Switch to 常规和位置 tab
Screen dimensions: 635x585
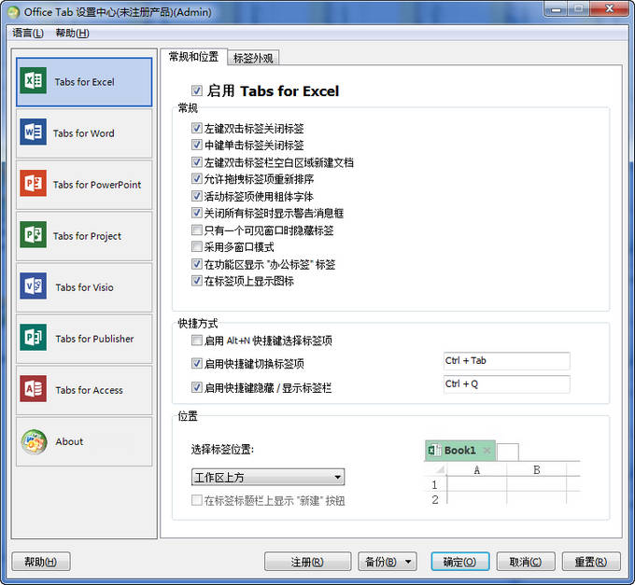tap(193, 57)
